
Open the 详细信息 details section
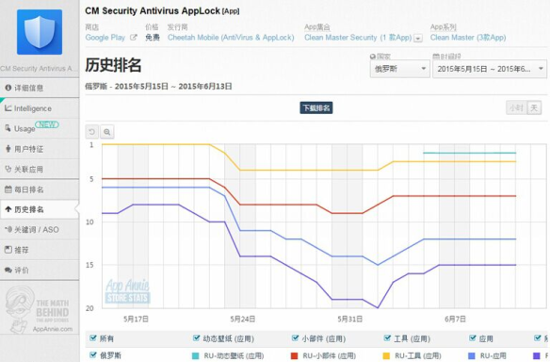pyautogui.click(x=40, y=88)
